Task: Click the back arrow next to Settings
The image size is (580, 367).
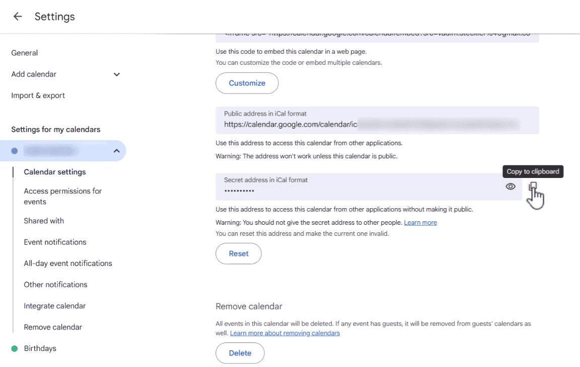Action: pos(18,17)
